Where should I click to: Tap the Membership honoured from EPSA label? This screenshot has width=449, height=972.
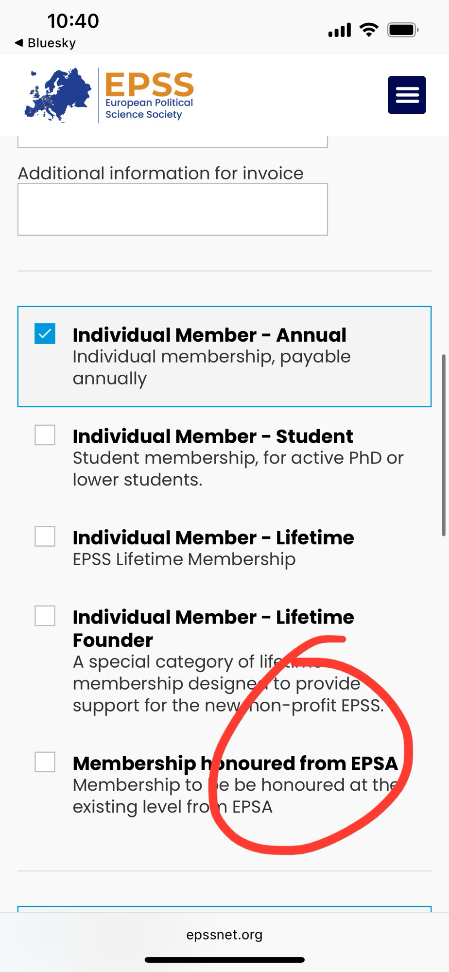tap(235, 764)
